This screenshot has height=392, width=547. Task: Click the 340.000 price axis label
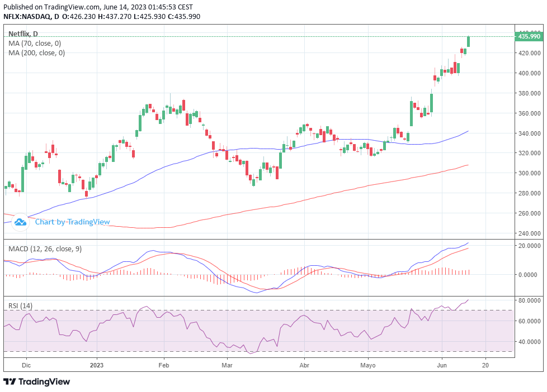pos(529,133)
